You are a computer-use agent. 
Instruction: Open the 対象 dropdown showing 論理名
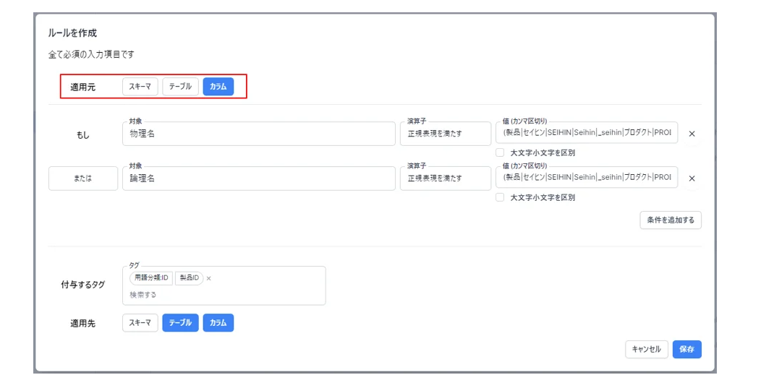coord(259,178)
